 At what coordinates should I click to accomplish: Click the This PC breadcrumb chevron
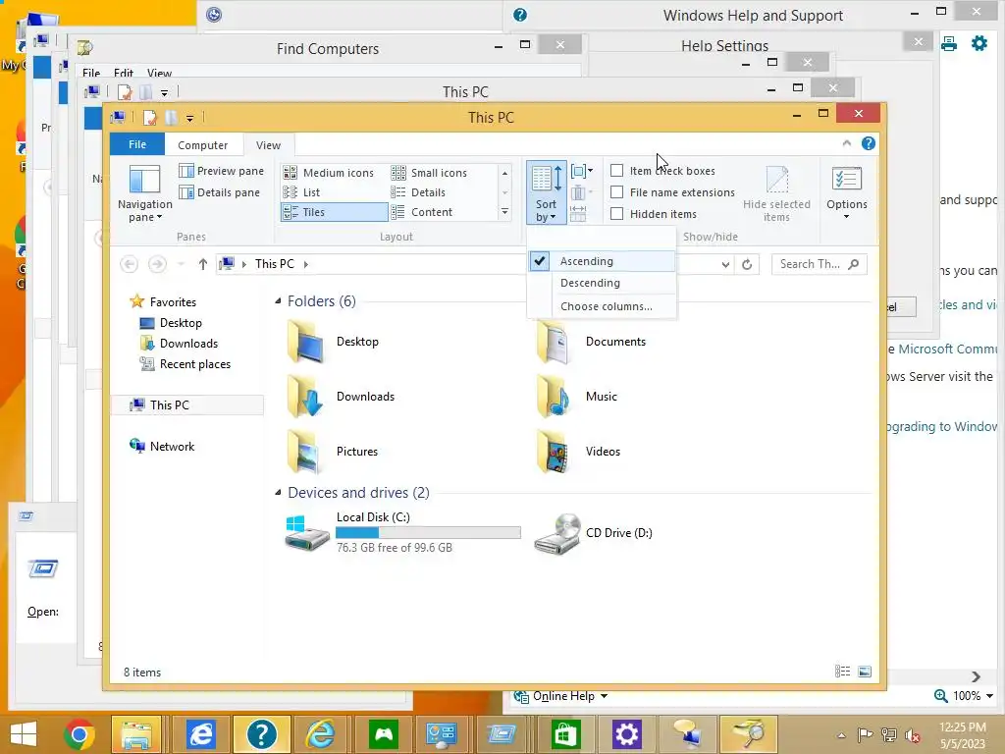point(306,264)
